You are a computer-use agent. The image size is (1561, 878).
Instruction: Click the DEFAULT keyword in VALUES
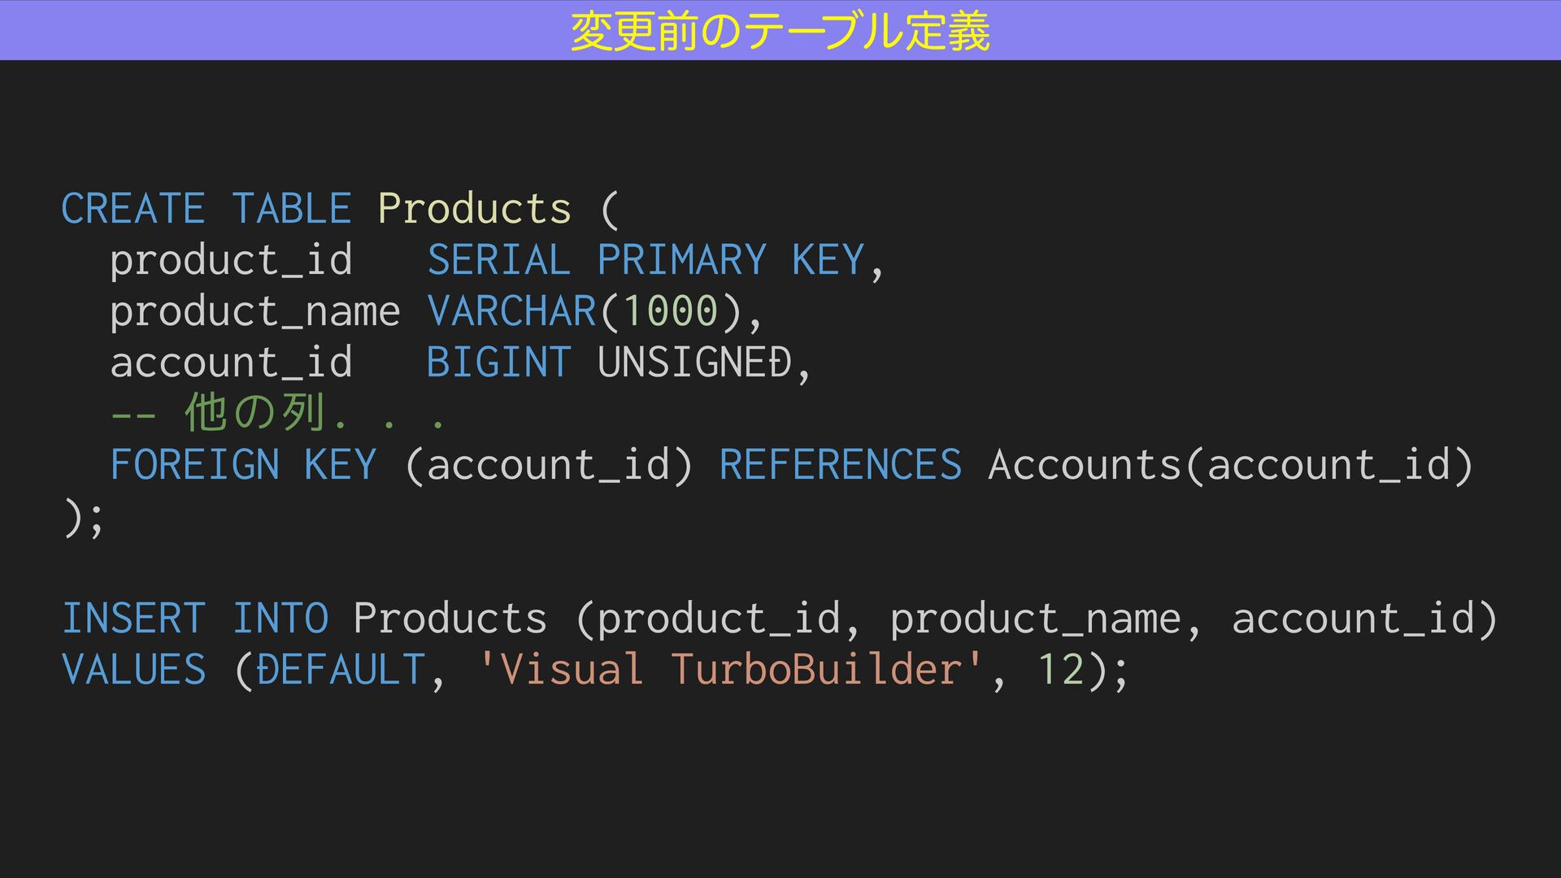(341, 670)
